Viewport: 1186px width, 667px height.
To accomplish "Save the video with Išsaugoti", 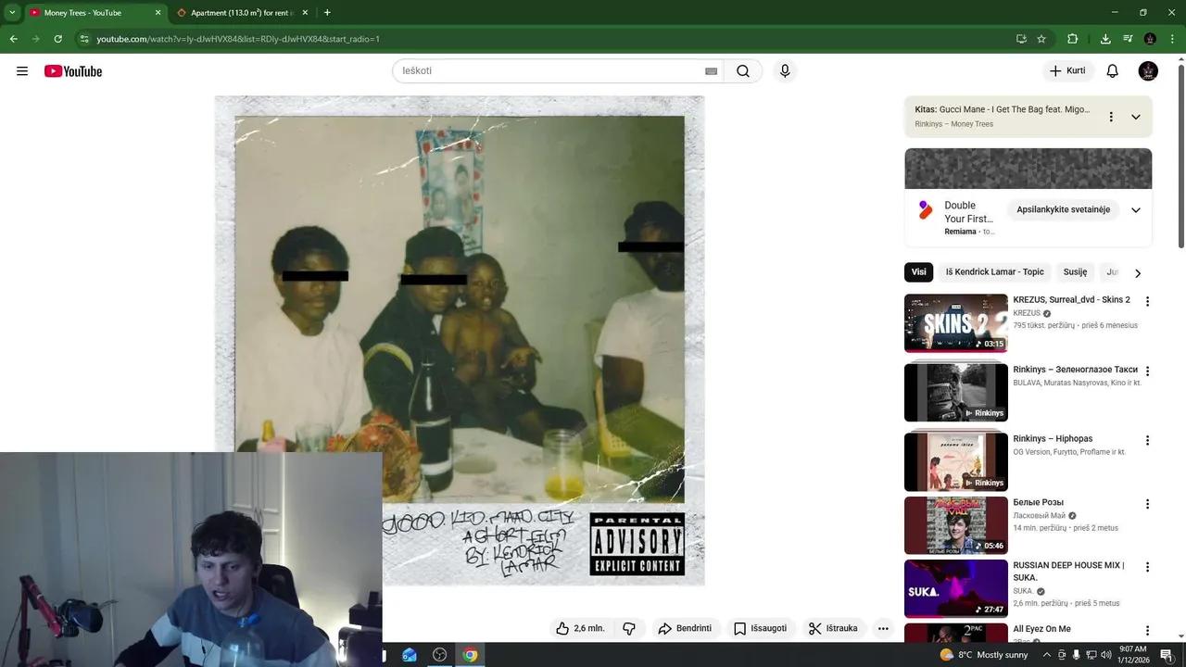I will tap(761, 628).
